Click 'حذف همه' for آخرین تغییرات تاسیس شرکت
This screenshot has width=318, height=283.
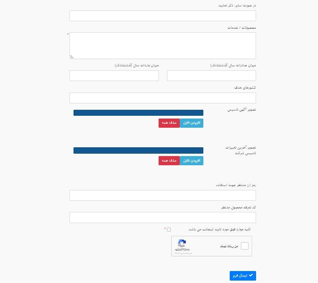click(169, 160)
